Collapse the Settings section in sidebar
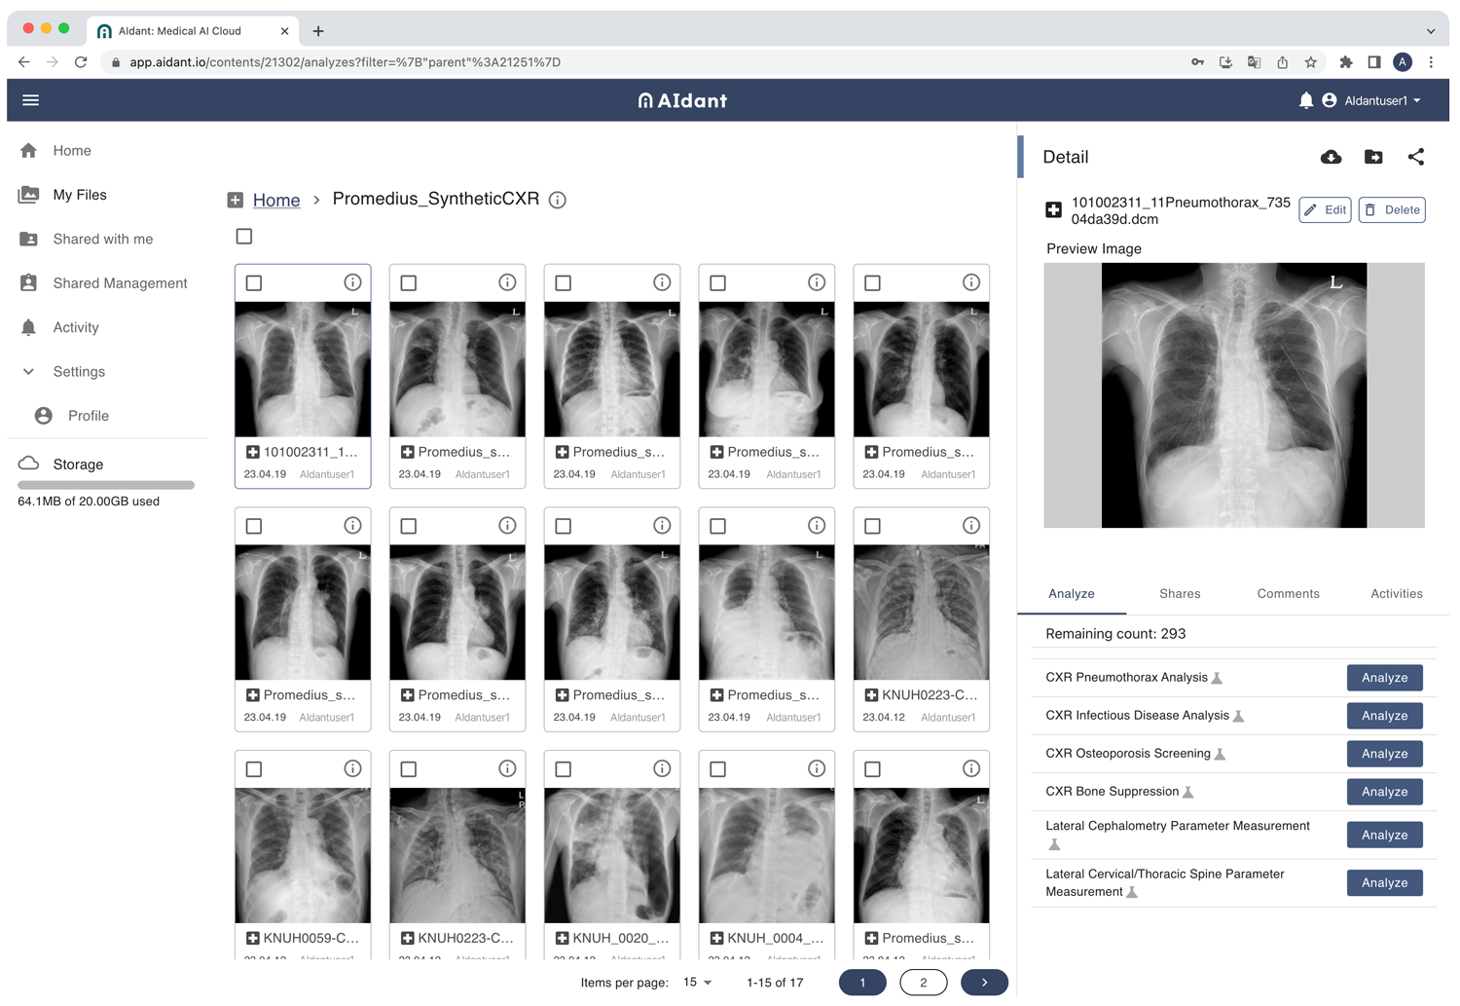Image resolution: width=1460 pixels, height=1006 pixels. 29,372
